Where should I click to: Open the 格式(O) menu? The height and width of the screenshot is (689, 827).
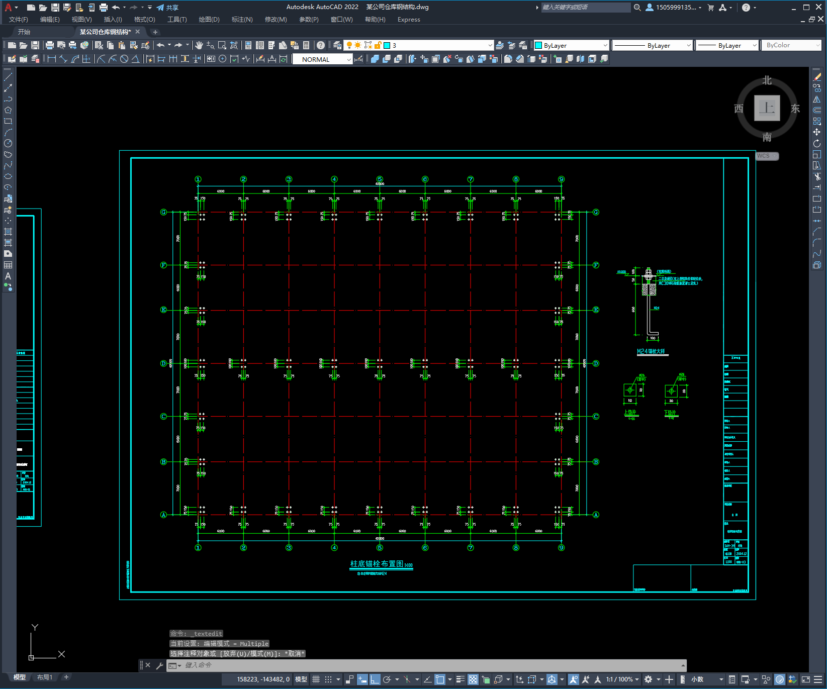pos(145,20)
